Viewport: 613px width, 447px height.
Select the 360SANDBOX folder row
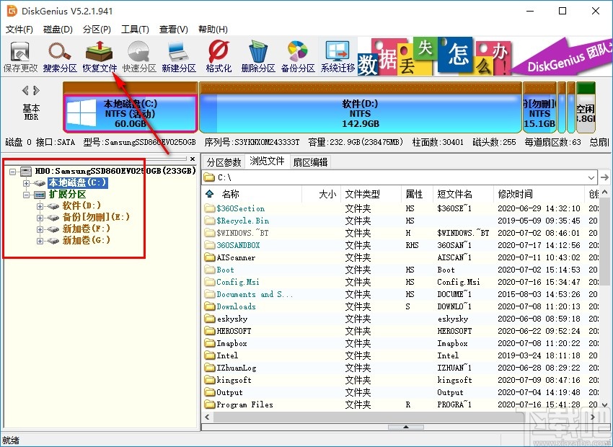point(400,245)
